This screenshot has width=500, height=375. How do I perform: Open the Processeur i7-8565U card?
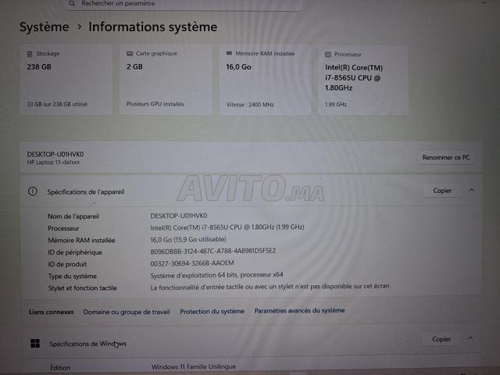pos(362,80)
